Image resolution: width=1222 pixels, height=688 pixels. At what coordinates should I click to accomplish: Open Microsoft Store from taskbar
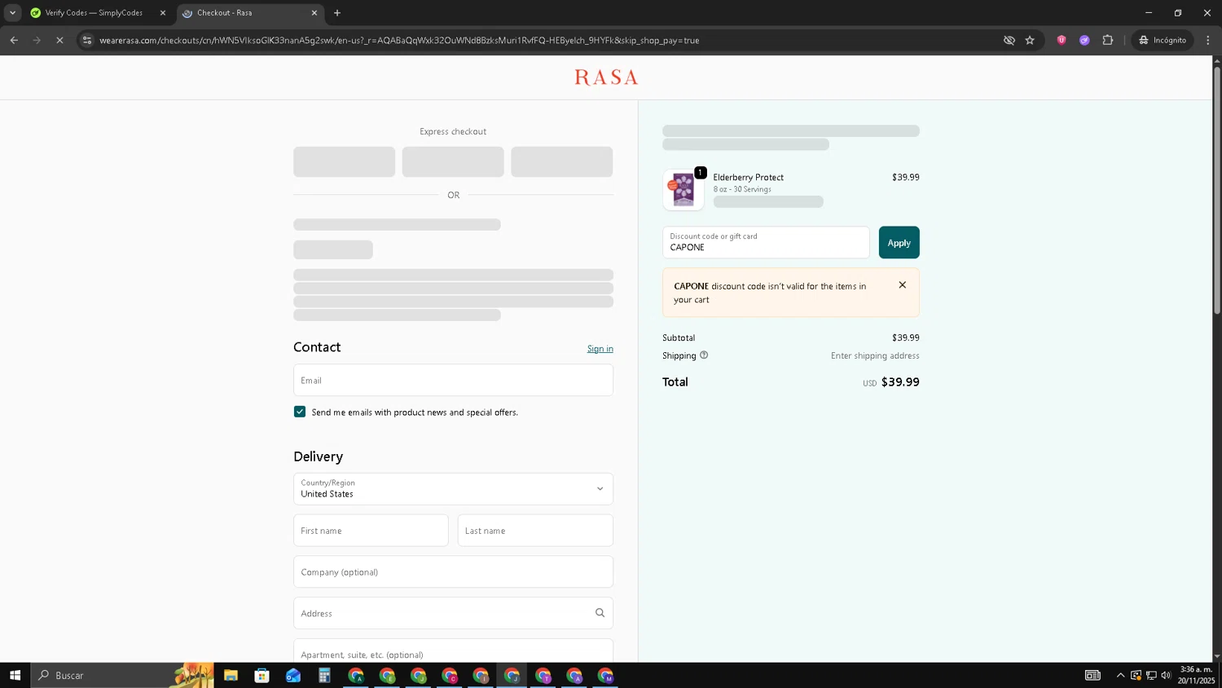(262, 675)
